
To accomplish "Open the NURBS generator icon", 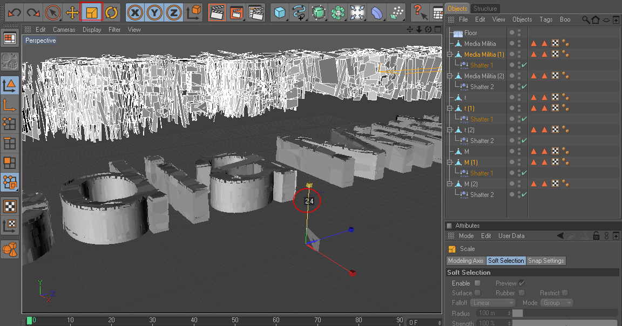I will pyautogui.click(x=318, y=13).
